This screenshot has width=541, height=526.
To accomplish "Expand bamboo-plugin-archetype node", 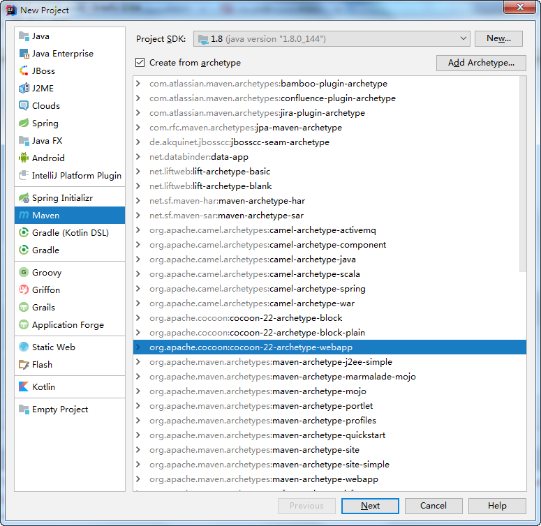I will coord(138,84).
